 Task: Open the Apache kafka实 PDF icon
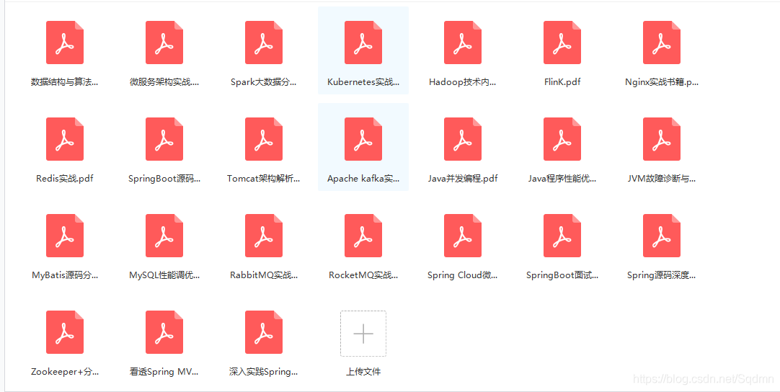click(363, 139)
